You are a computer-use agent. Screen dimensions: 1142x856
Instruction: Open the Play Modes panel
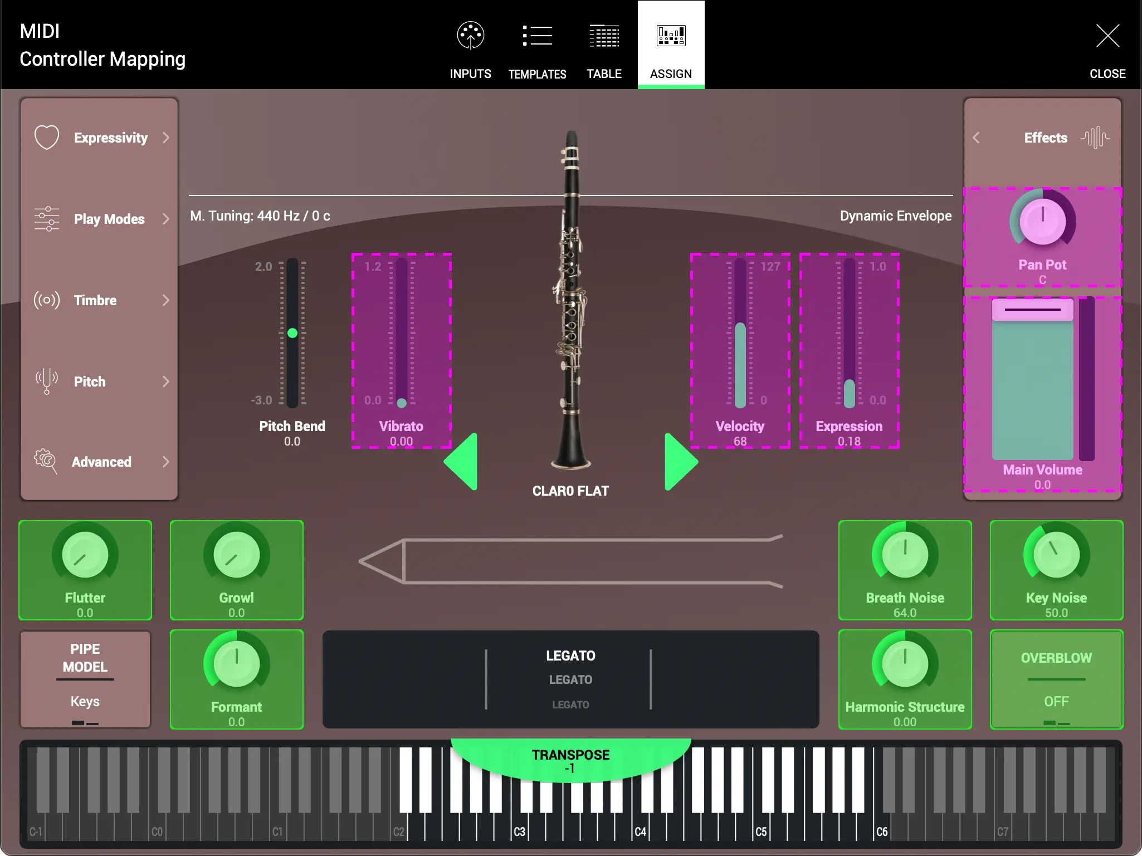point(99,219)
